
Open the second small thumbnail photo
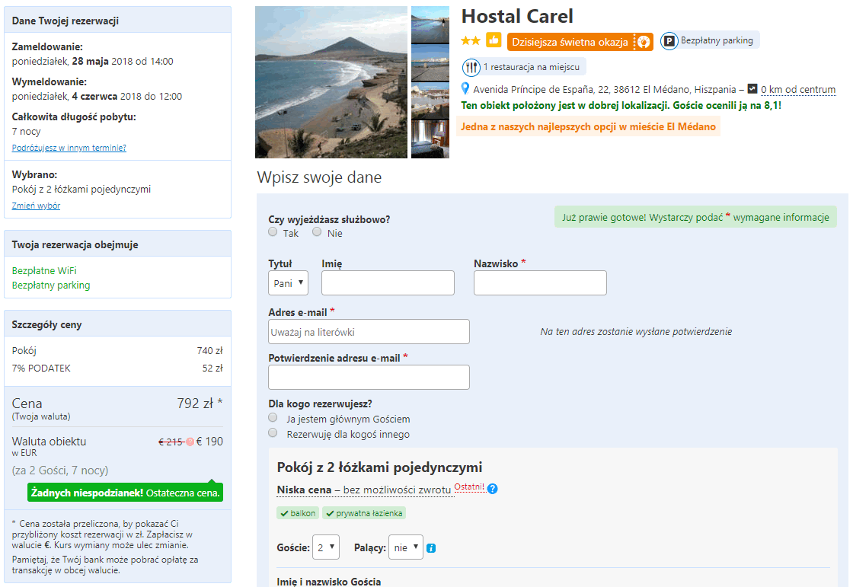[x=430, y=63]
